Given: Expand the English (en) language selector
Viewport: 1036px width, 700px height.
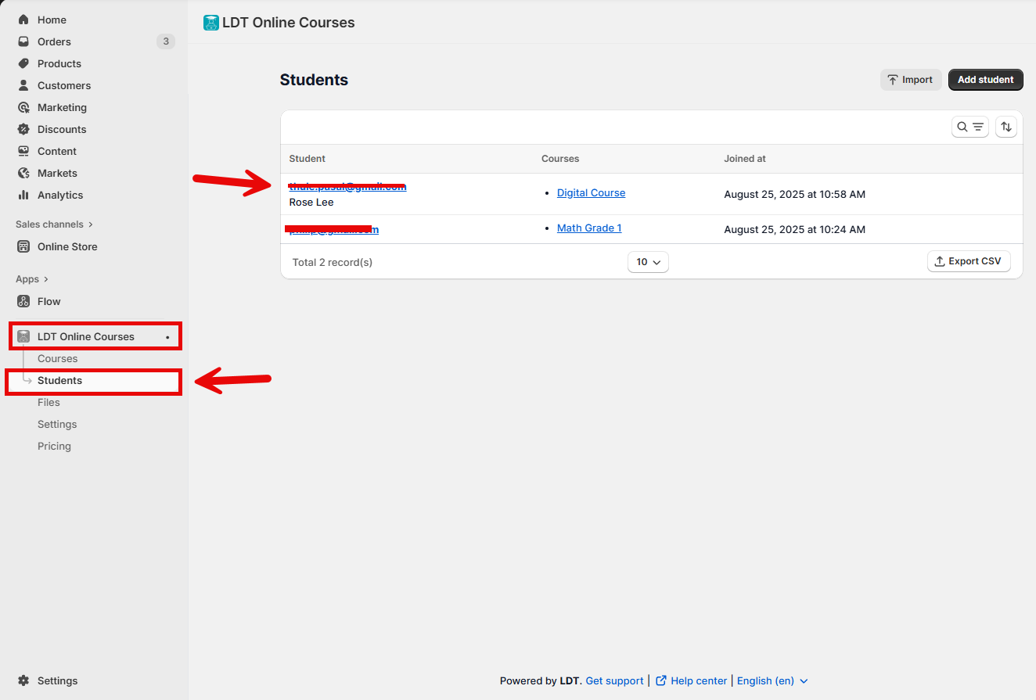Looking at the screenshot, I should pyautogui.click(x=772, y=680).
